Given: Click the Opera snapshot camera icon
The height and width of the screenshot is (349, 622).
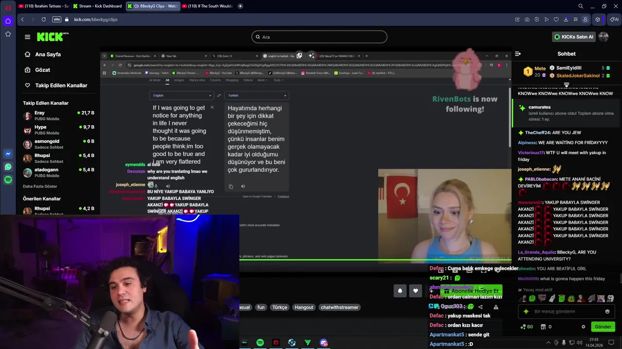Looking at the screenshot, I should (x=527, y=19).
